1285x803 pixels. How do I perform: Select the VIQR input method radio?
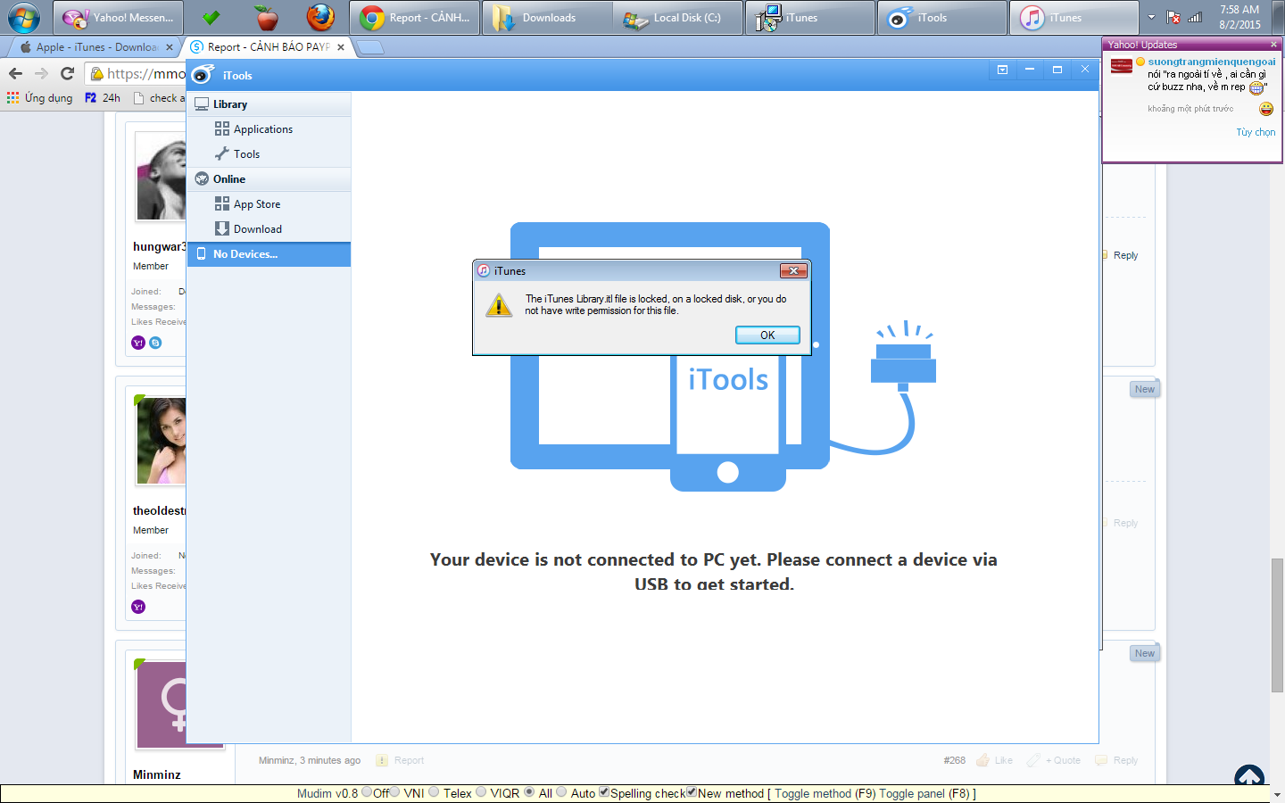[481, 792]
